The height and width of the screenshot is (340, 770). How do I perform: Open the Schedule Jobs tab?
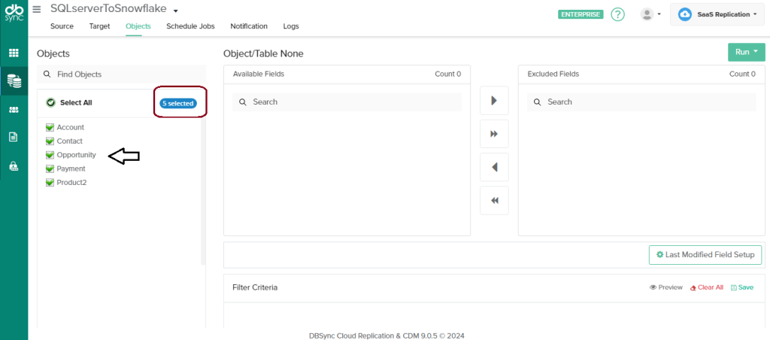[x=190, y=26]
